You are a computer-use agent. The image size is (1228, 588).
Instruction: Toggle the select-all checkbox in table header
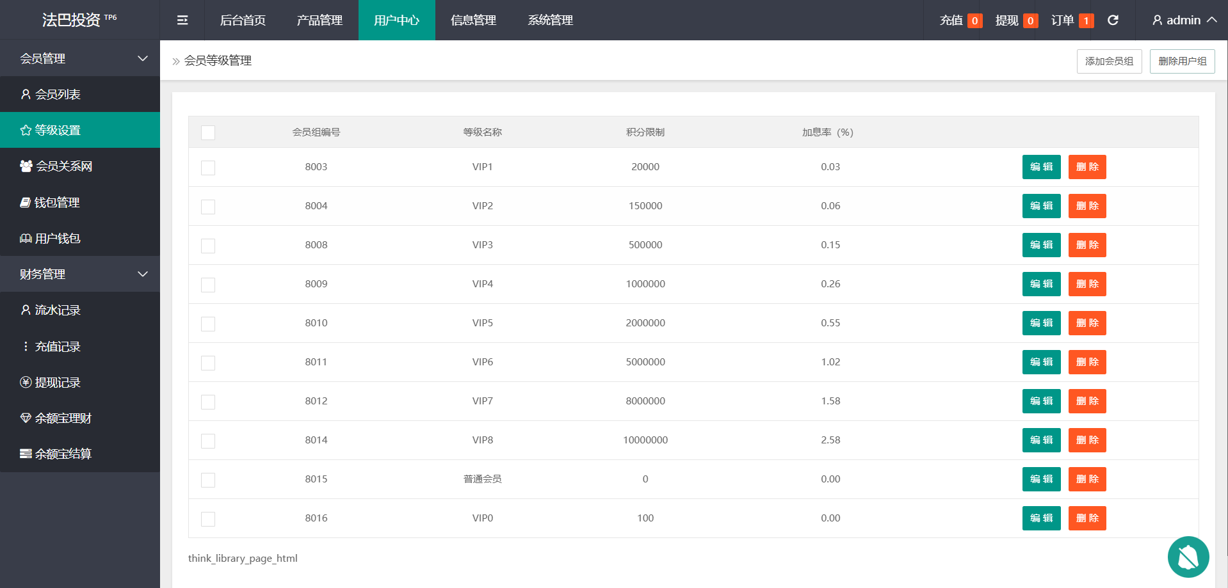point(208,132)
